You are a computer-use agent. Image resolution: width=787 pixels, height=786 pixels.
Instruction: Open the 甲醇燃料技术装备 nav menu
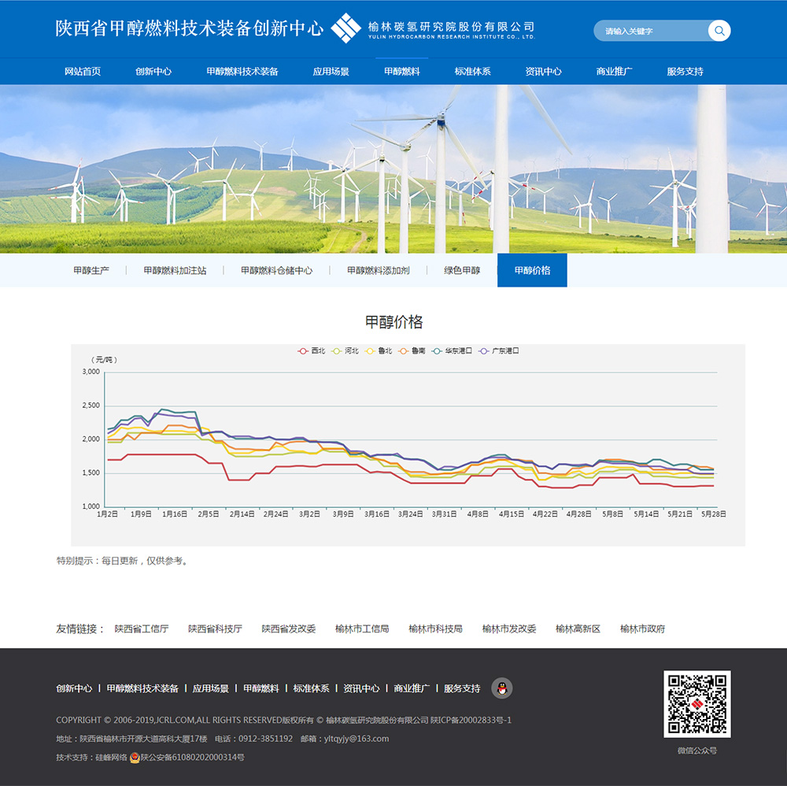coord(242,72)
